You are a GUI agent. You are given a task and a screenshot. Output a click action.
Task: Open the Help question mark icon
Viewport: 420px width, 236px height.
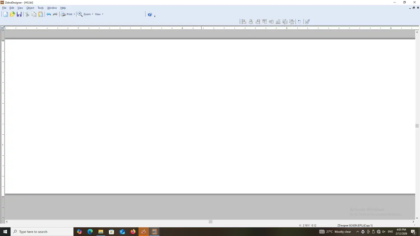click(x=150, y=14)
